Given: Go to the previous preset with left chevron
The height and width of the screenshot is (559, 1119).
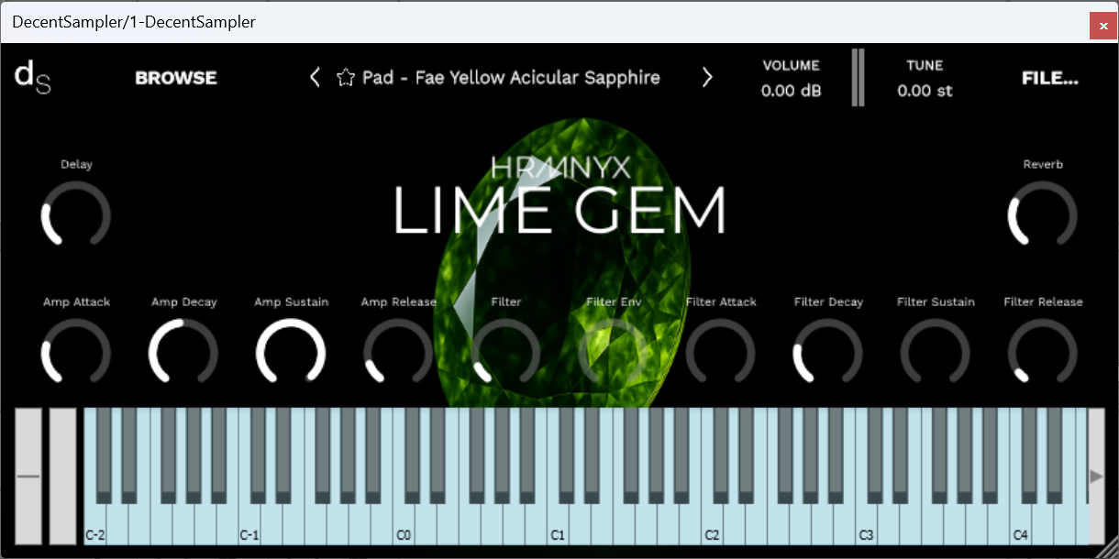Looking at the screenshot, I should click(x=316, y=77).
